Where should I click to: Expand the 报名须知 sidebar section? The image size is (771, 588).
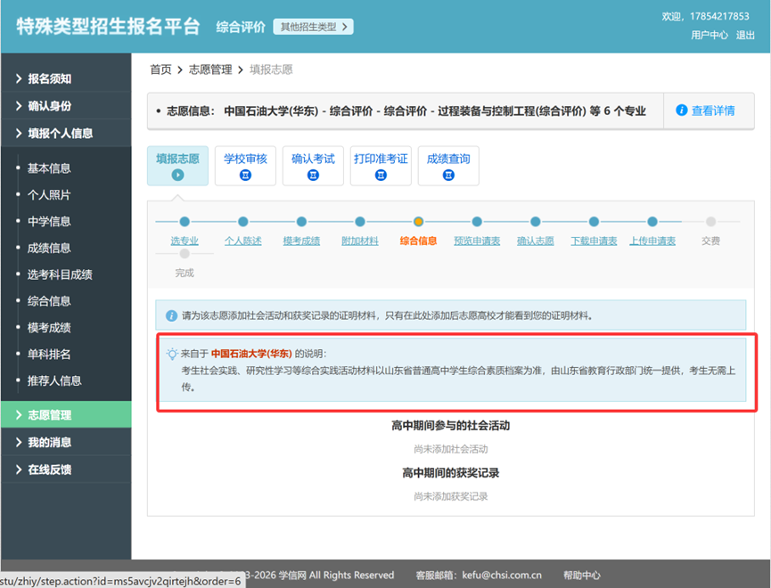pos(66,78)
